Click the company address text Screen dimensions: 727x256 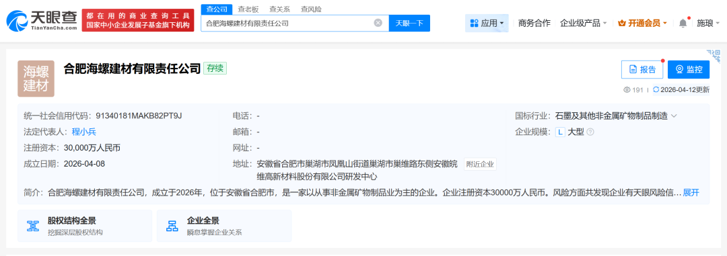(x=357, y=171)
